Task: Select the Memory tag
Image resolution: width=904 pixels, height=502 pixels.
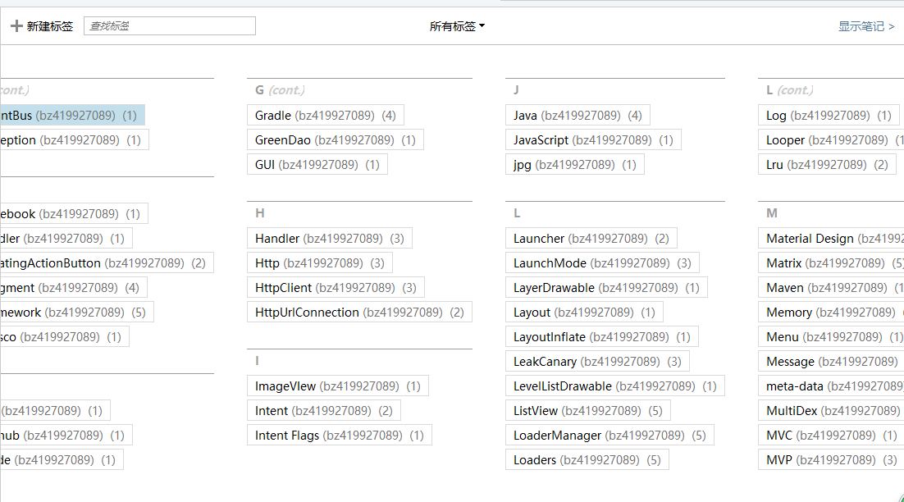Action: pyautogui.click(x=831, y=313)
